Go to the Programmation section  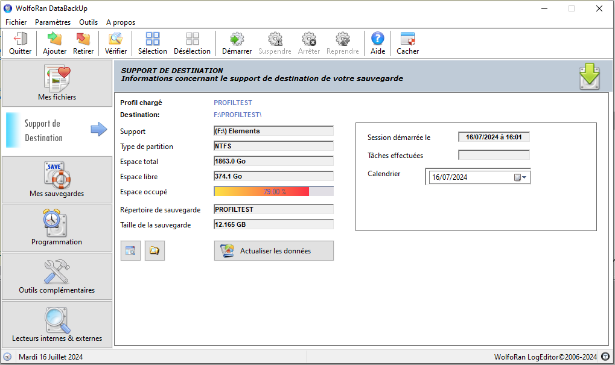pyautogui.click(x=57, y=228)
